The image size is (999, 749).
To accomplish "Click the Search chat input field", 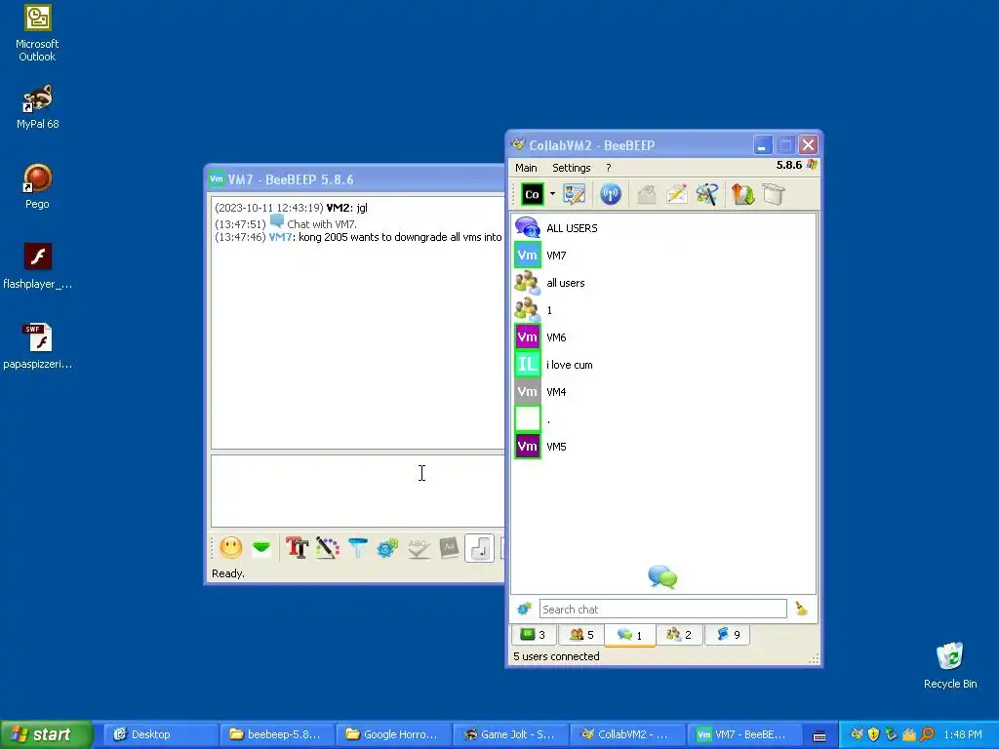I will 662,609.
